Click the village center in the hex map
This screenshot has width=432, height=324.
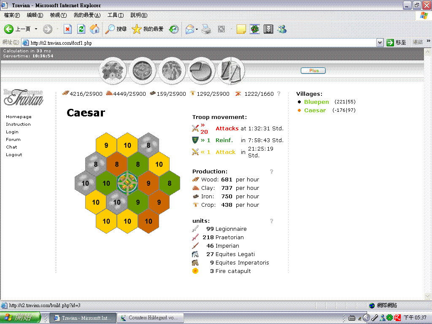[x=127, y=183]
